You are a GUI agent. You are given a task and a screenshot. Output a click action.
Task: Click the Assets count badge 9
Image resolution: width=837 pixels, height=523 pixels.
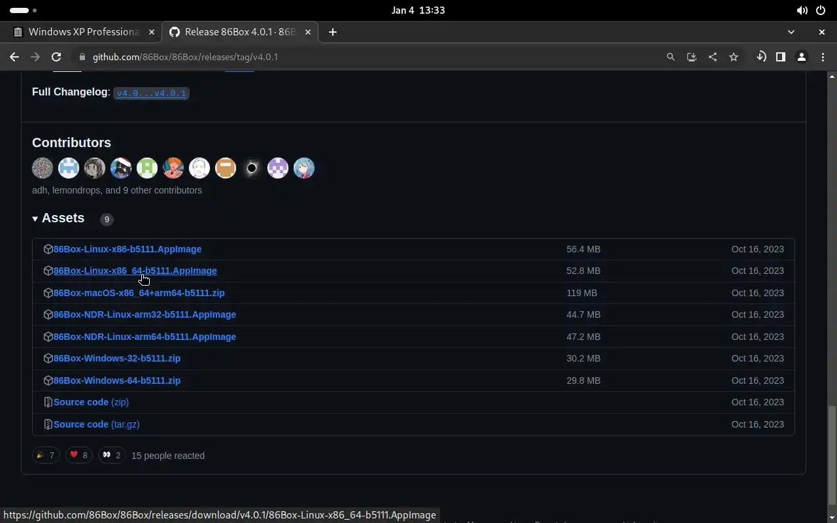click(x=107, y=219)
